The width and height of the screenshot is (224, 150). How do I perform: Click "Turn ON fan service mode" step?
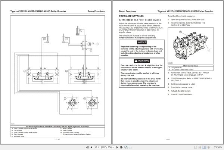182,87
